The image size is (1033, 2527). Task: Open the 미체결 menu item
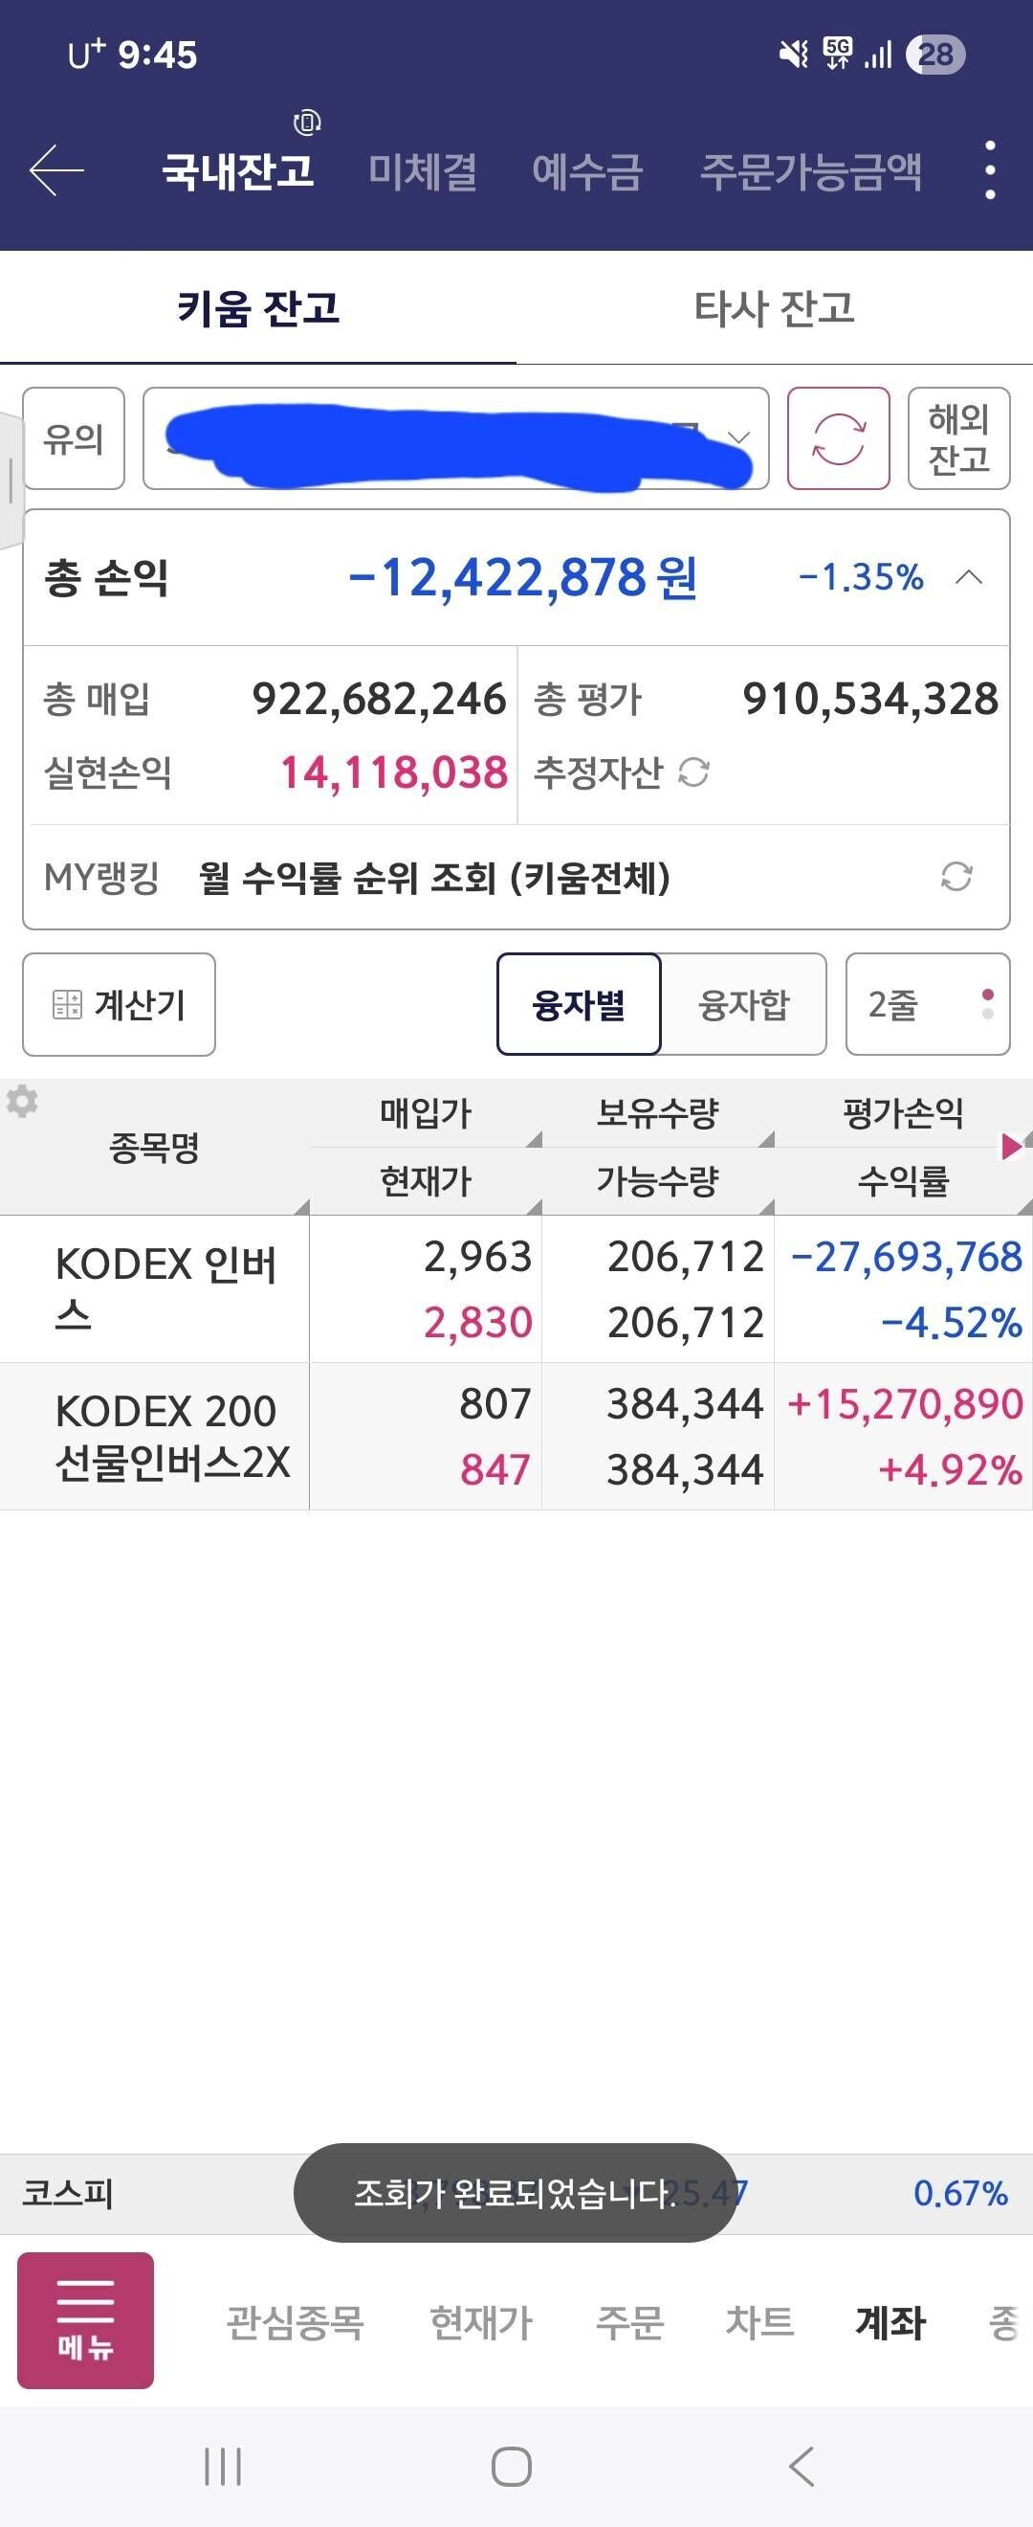tap(422, 171)
